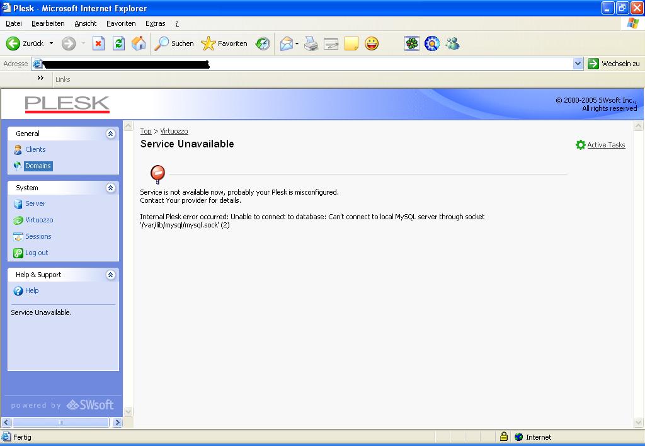This screenshot has width=645, height=446.
Task: Click the status bar padlock icon
Action: click(503, 437)
